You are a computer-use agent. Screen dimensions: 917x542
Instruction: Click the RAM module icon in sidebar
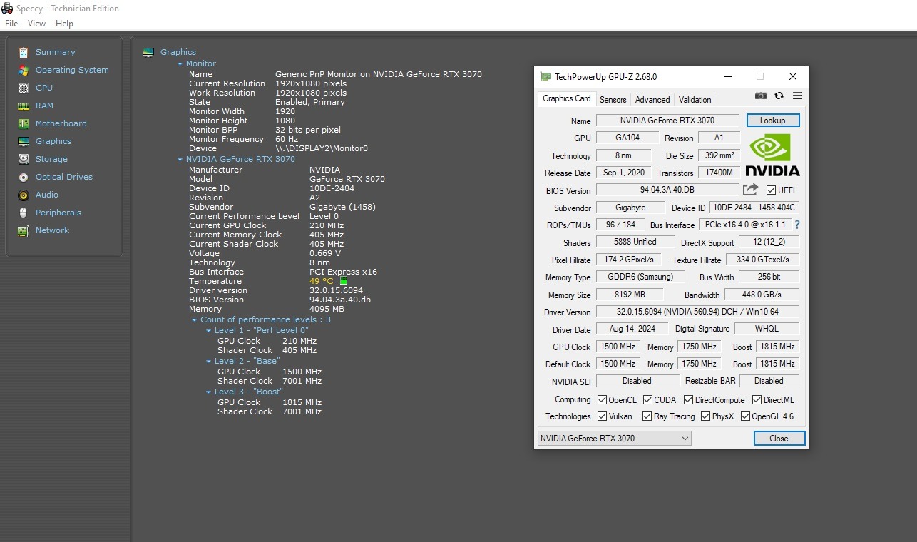pos(24,106)
